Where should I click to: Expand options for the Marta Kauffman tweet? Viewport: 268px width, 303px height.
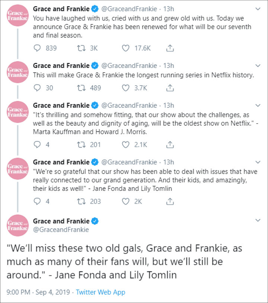258,105
